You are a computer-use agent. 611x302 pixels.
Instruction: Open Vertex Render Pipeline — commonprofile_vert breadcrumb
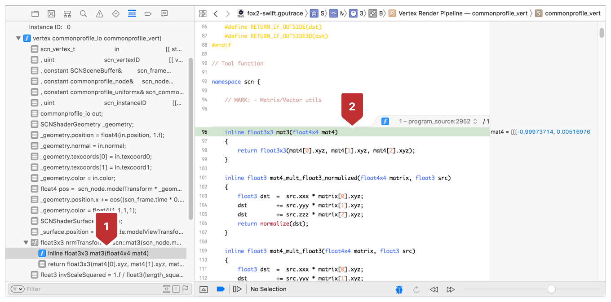[x=458, y=13]
